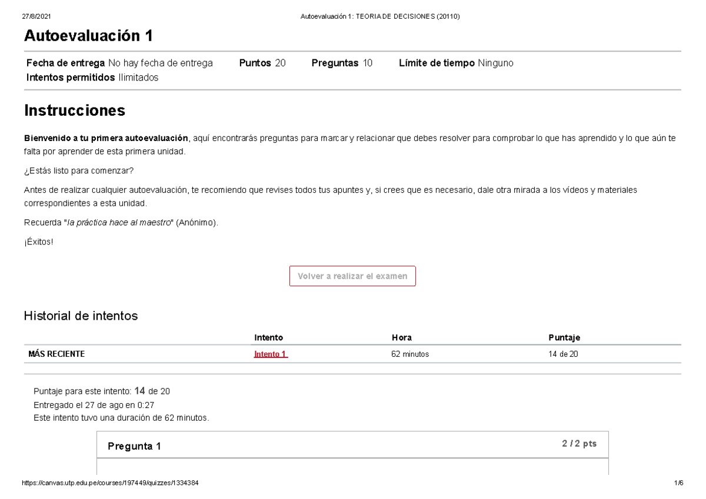
Task: Click the Fecha de entrega label
Action: pyautogui.click(x=66, y=63)
